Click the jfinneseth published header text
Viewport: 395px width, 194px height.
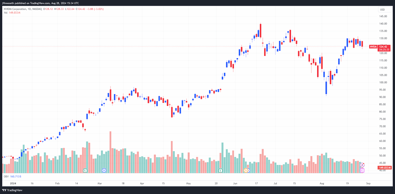pyautogui.click(x=40, y=3)
